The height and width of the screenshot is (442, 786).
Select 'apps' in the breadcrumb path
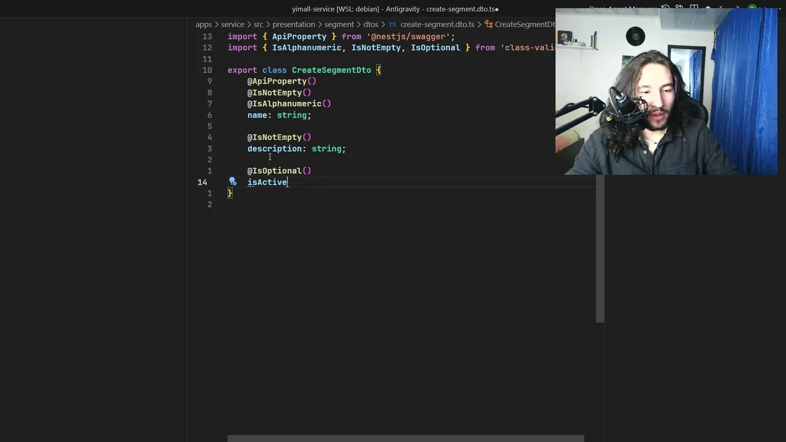pyautogui.click(x=204, y=25)
